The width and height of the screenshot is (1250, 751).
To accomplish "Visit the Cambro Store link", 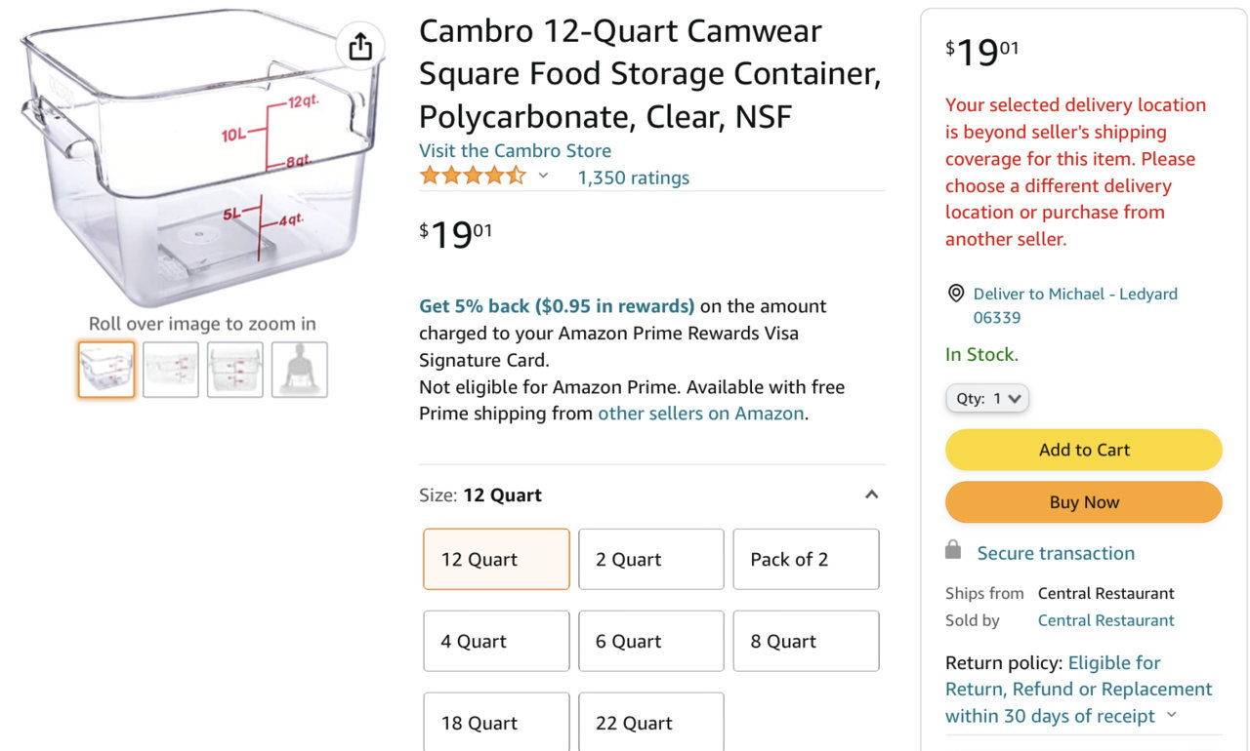I will 515,150.
